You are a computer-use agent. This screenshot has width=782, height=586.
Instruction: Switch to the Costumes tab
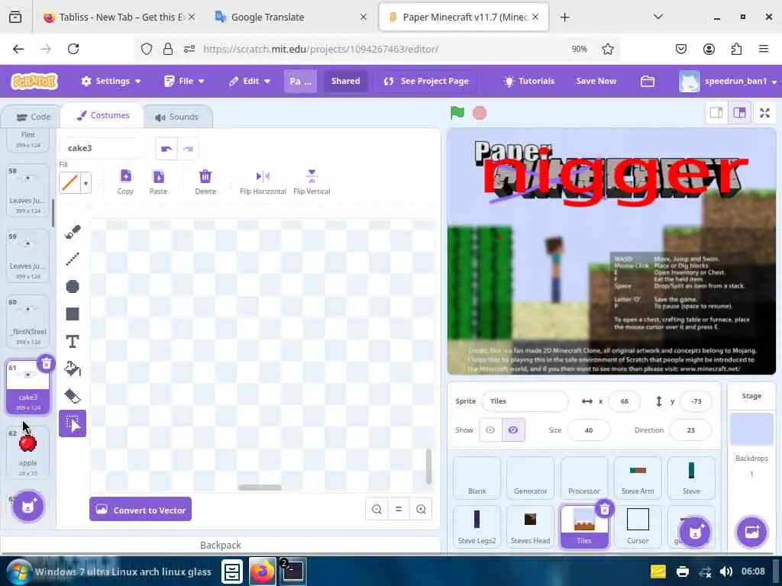click(x=103, y=116)
